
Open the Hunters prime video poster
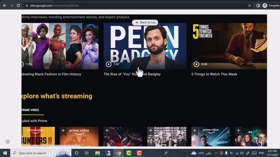tap(38, 137)
